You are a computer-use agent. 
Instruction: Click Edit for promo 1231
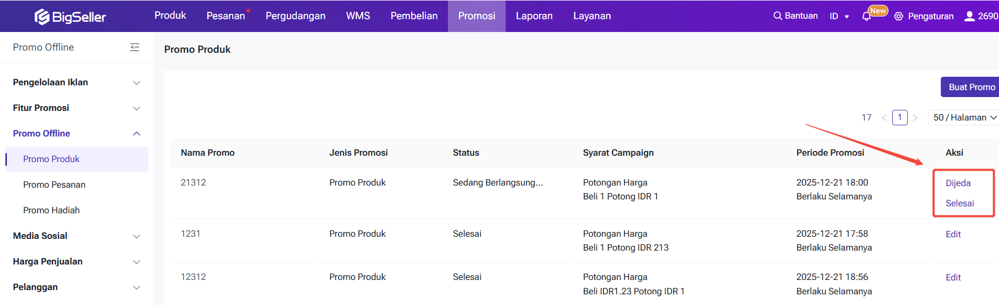point(953,234)
